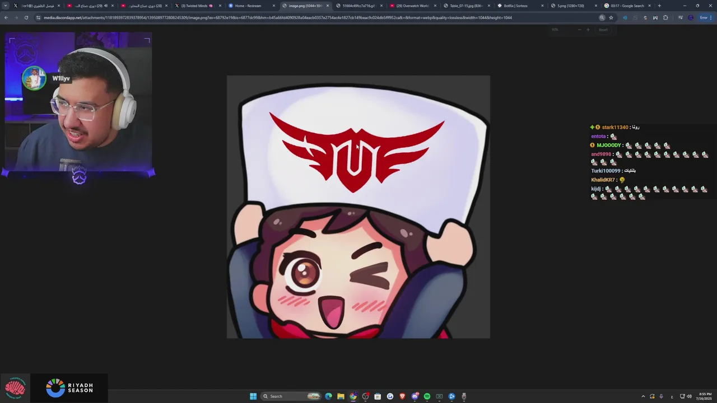717x403 pixels.
Task: Open Microsoft Edge from the taskbar
Action: (328, 396)
